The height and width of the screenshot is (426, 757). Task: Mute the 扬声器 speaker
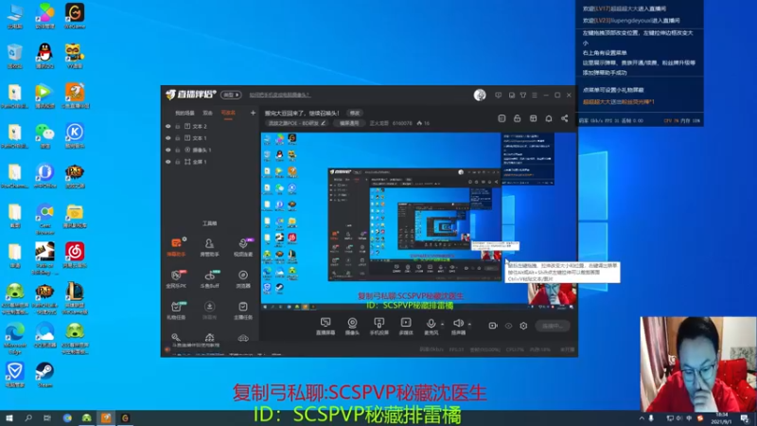[458, 326]
